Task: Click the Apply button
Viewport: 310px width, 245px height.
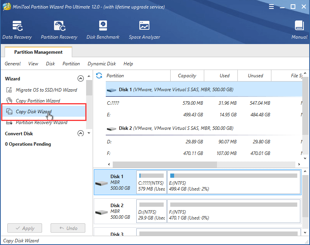Action: point(25,228)
